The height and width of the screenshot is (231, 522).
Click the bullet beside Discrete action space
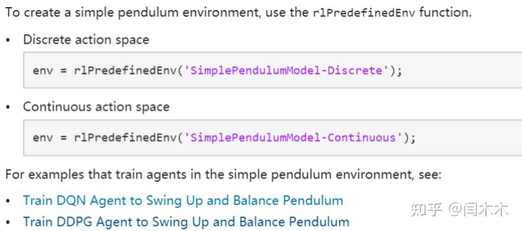point(8,41)
